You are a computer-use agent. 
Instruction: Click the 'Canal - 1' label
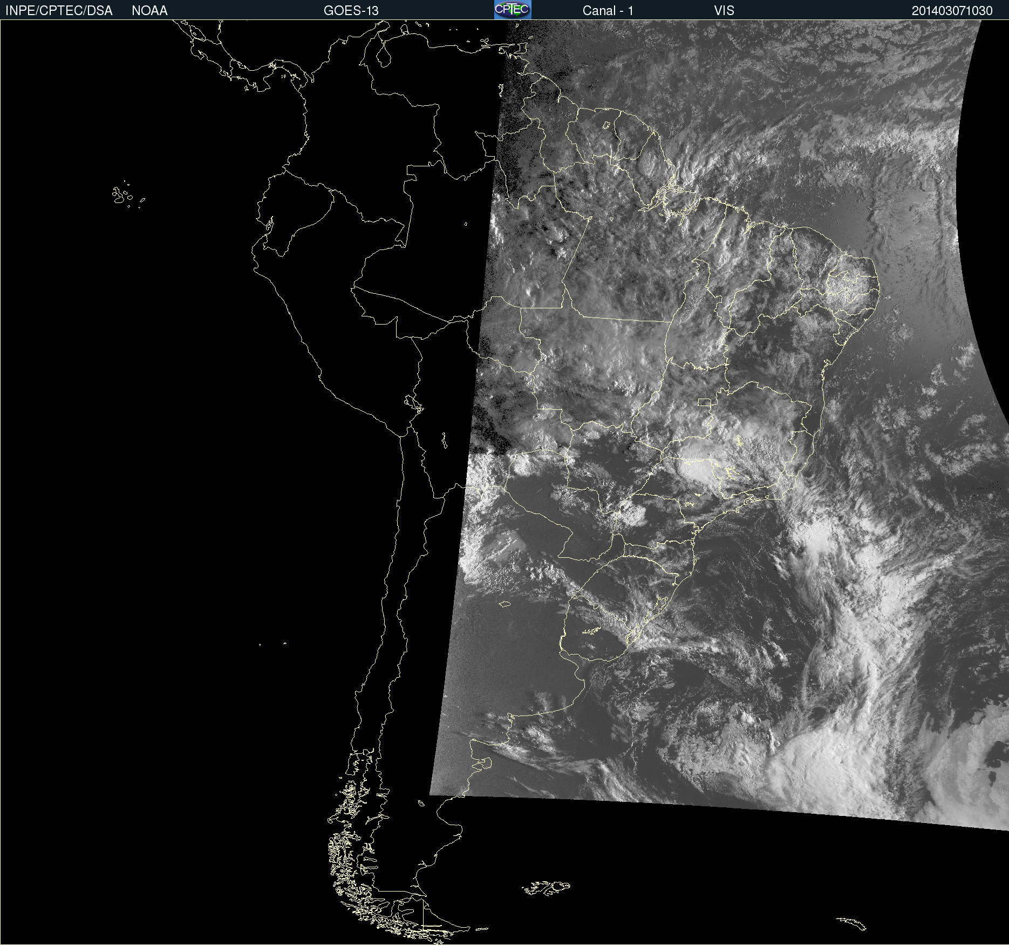coord(608,11)
